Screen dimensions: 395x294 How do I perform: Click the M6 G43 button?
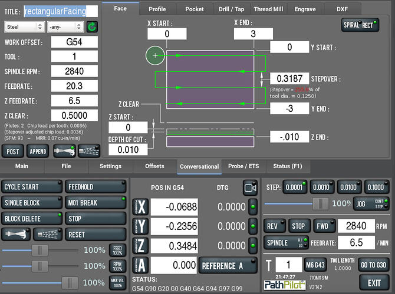pyautogui.click(x=315, y=265)
